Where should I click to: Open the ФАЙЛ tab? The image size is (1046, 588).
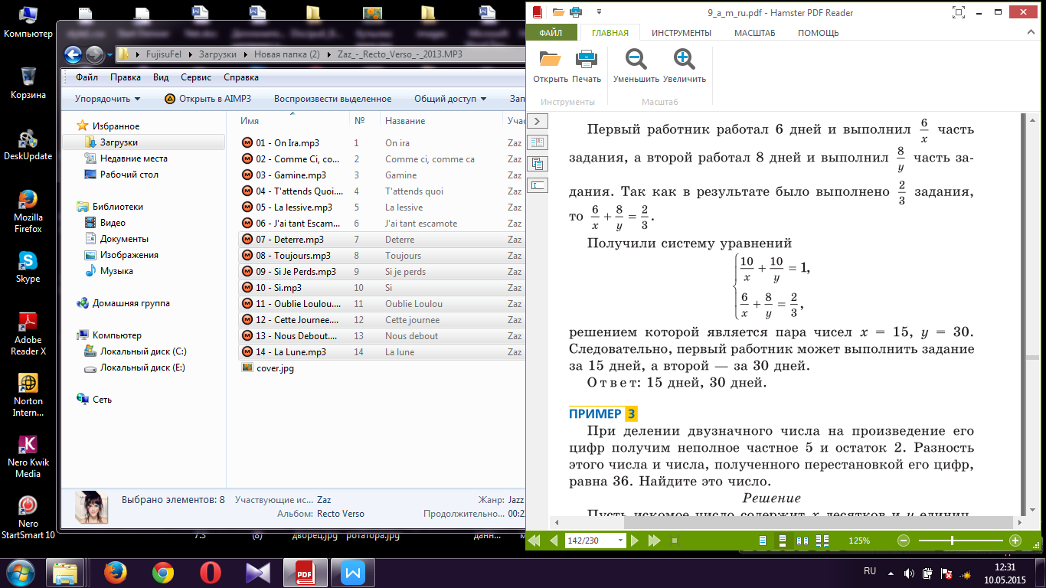pyautogui.click(x=551, y=33)
